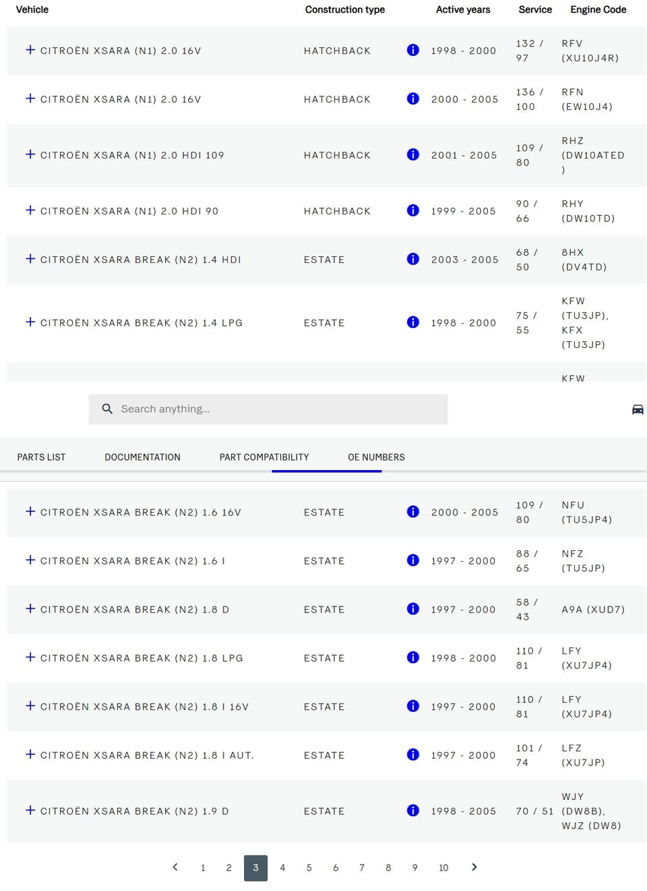The width and height of the screenshot is (647, 891).
Task: Go to page 10
Action: click(443, 868)
